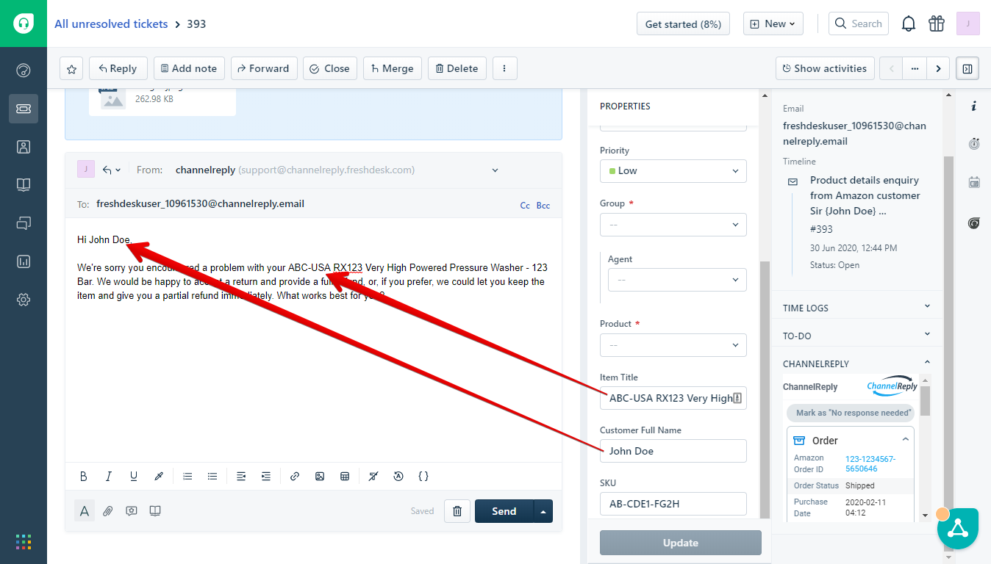The height and width of the screenshot is (564, 991).
Task: Decrease indent in editor
Action: (241, 477)
